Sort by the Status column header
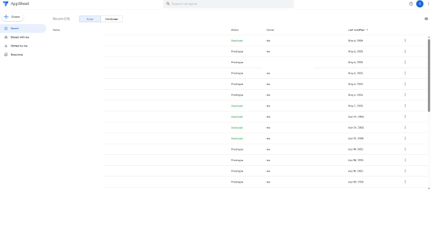434x244 pixels. pyautogui.click(x=235, y=30)
